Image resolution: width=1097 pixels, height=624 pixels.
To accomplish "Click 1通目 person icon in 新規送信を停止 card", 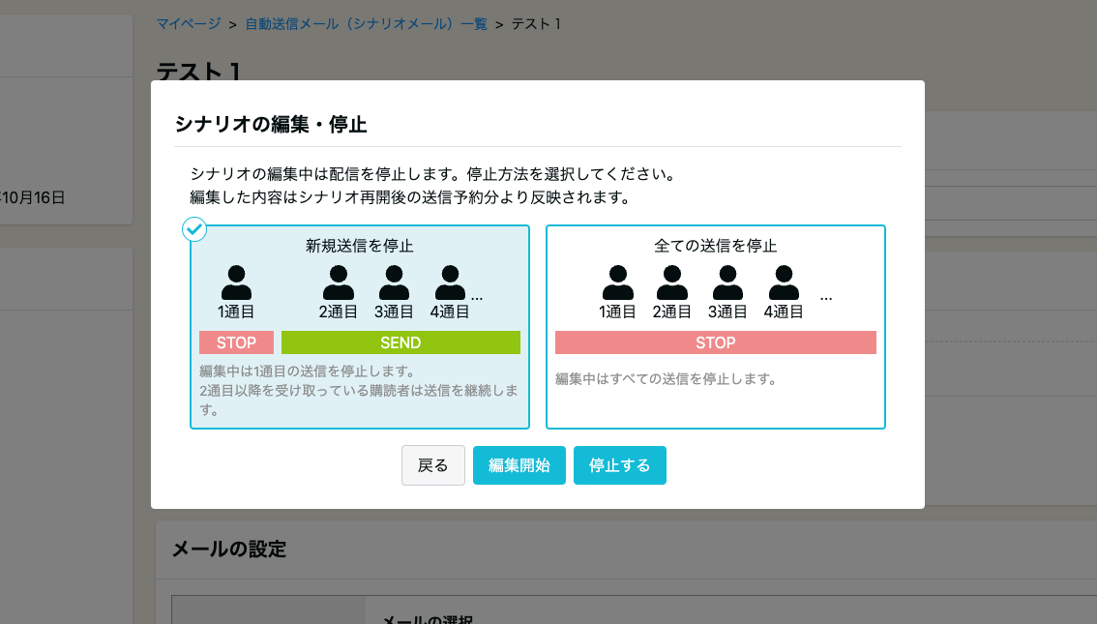I will [236, 282].
